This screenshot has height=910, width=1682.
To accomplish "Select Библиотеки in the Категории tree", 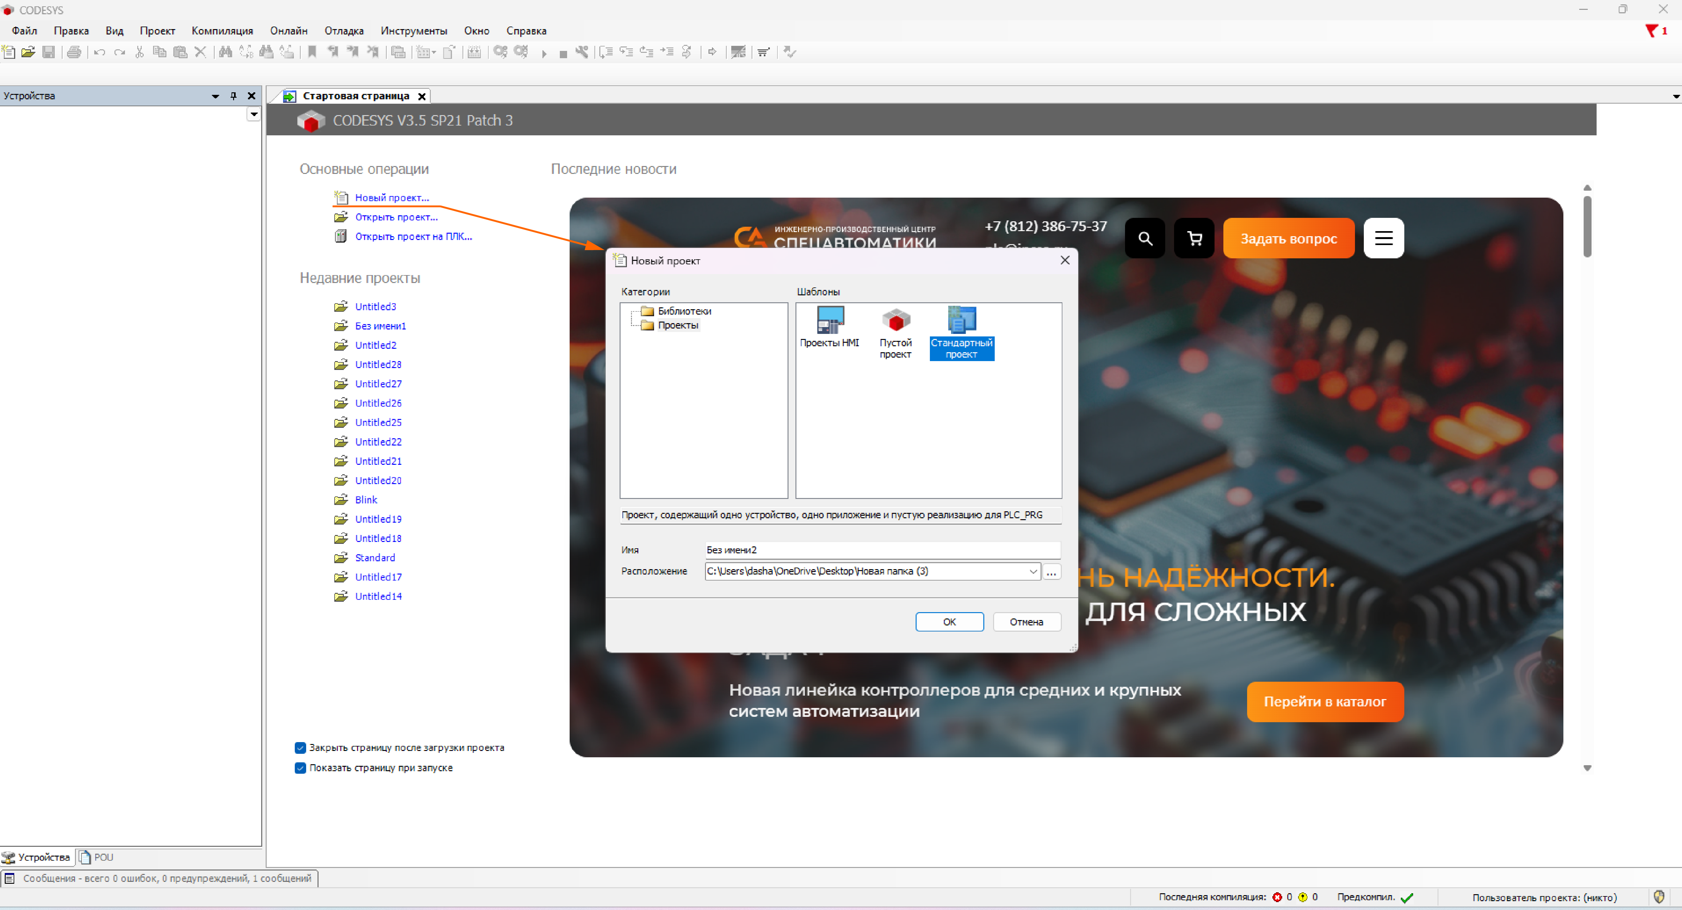I will coord(684,311).
